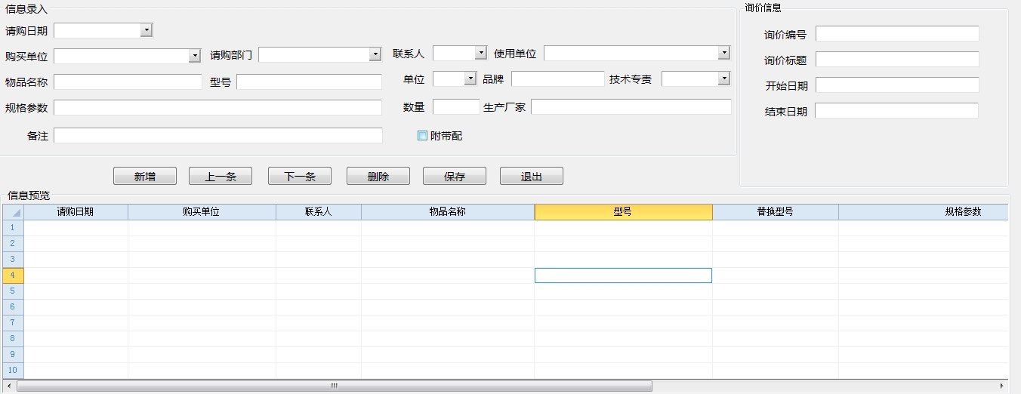Viewport: 1021px width, 394px height.
Task: Exit using the 退出 button
Action: (x=532, y=176)
